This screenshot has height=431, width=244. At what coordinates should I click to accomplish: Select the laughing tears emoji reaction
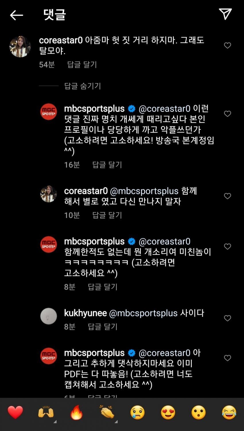pos(229,413)
